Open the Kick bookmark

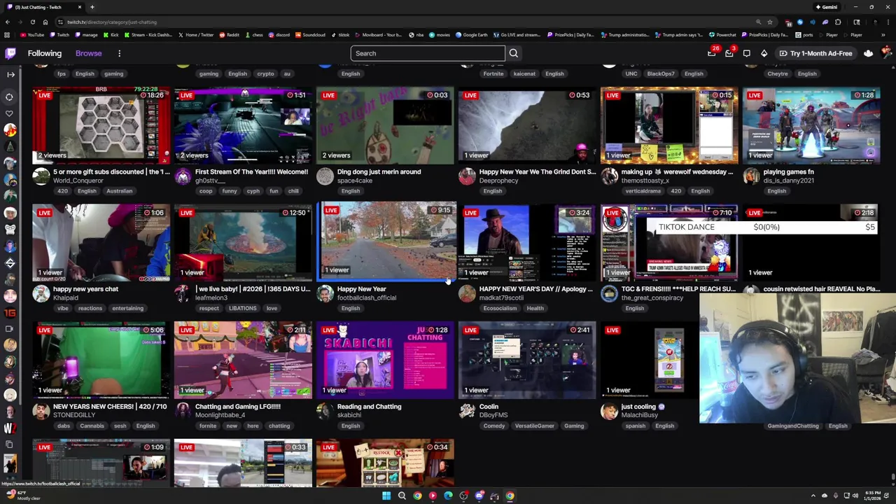point(112,34)
